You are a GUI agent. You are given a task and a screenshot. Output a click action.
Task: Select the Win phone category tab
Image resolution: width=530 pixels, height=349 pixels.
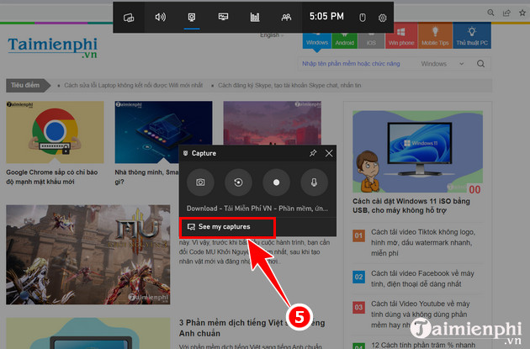tap(401, 37)
